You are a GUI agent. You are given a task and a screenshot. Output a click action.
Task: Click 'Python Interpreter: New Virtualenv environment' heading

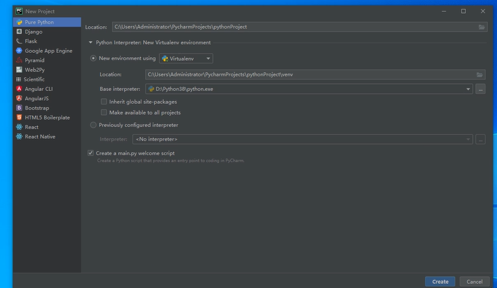153,42
